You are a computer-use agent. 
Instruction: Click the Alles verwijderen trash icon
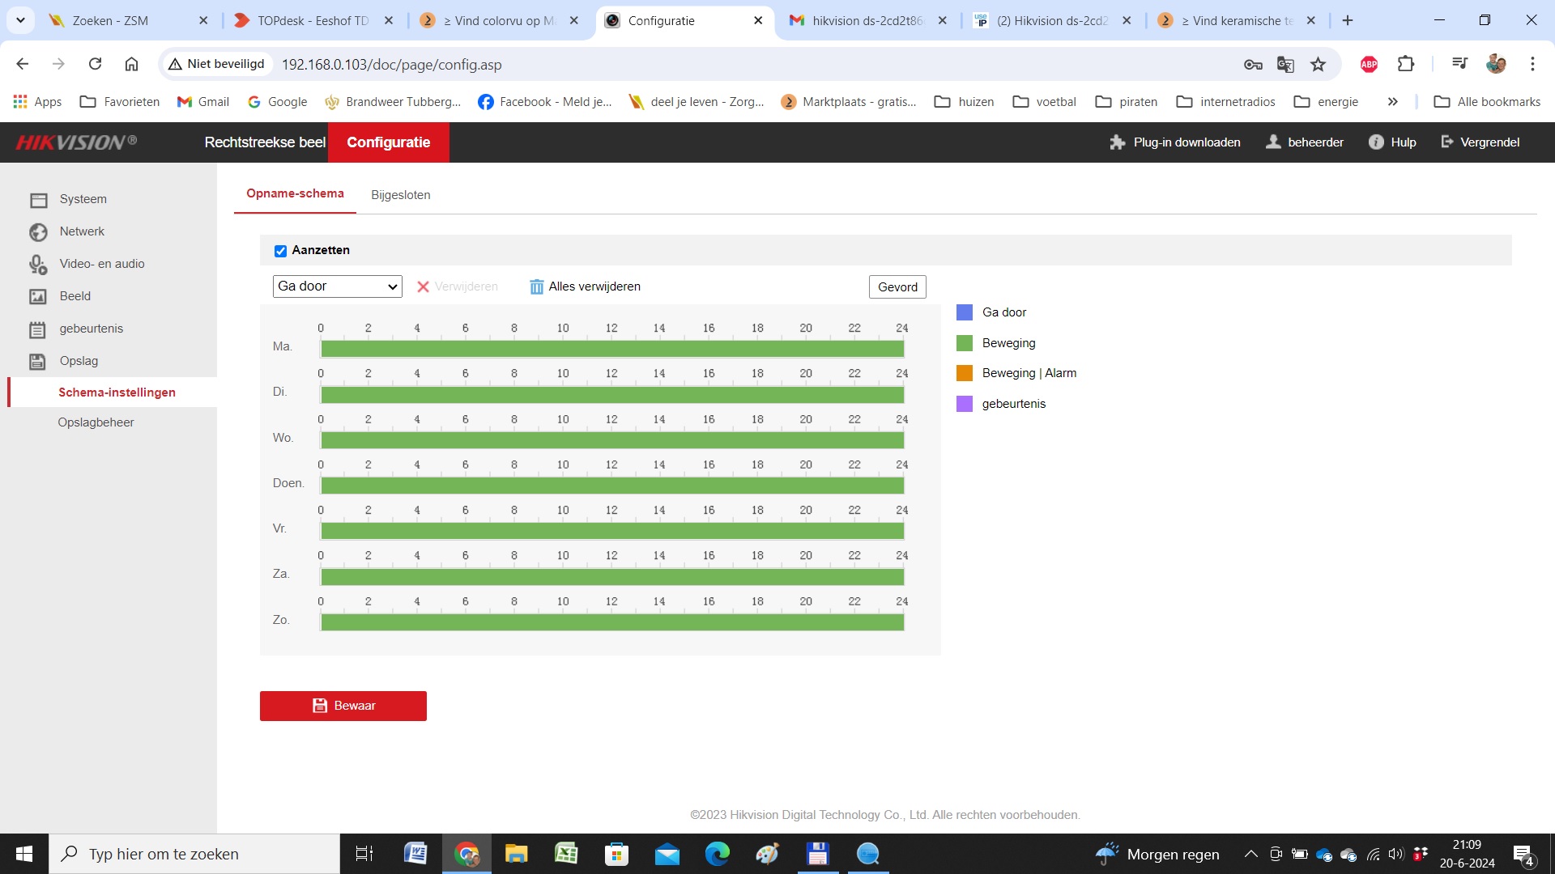[536, 286]
